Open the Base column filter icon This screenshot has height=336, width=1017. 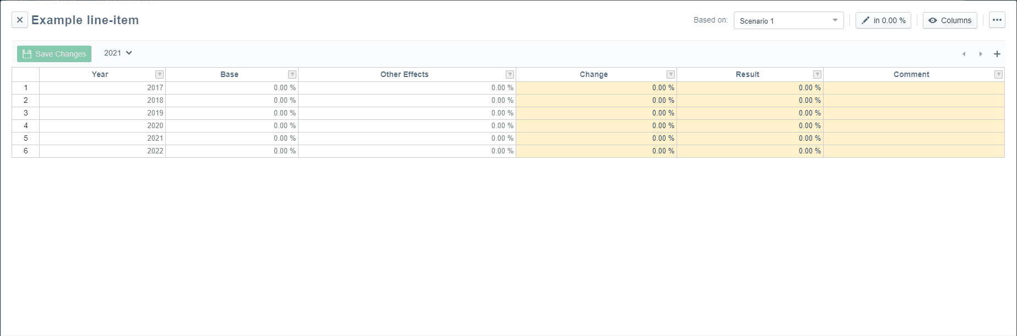292,75
